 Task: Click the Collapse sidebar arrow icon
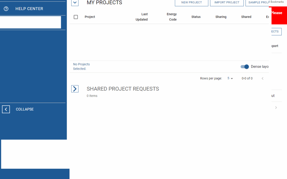tap(6, 109)
